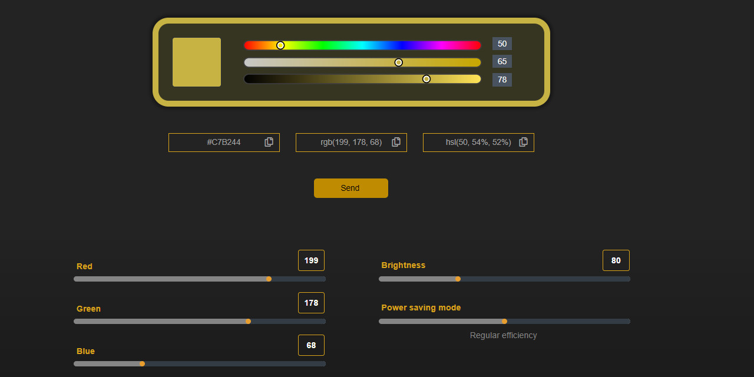
Task: Click the Power saving mode slider handle
Action: click(504, 321)
